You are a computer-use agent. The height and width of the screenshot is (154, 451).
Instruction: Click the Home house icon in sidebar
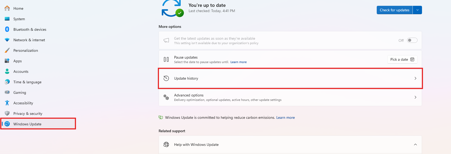click(x=7, y=8)
